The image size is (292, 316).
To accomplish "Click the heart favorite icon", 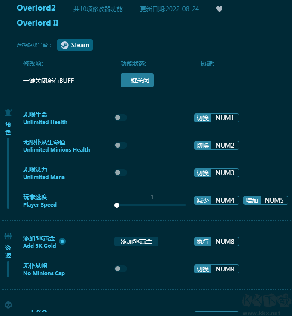I will [x=219, y=9].
